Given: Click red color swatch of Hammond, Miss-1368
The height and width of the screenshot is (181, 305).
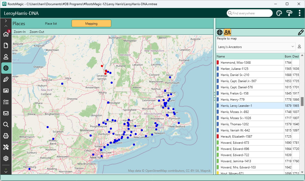Looking at the screenshot, I should click(218, 62).
